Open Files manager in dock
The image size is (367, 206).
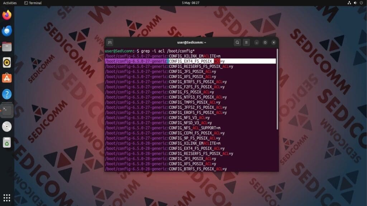tap(7, 47)
